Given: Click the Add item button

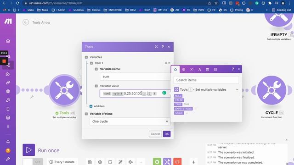Looking at the screenshot, I should [97, 106].
